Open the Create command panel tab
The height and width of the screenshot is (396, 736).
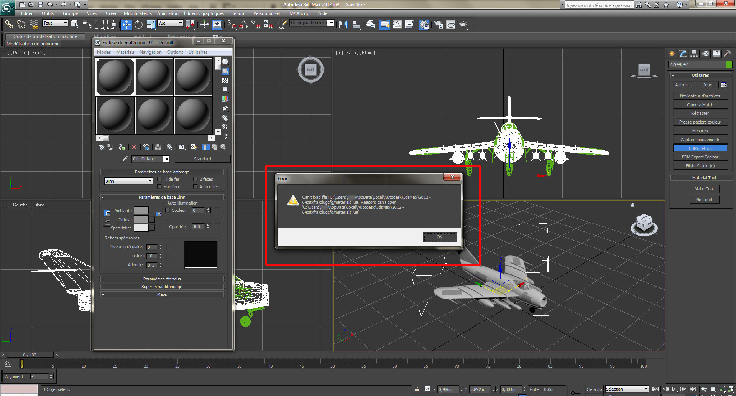(672, 54)
